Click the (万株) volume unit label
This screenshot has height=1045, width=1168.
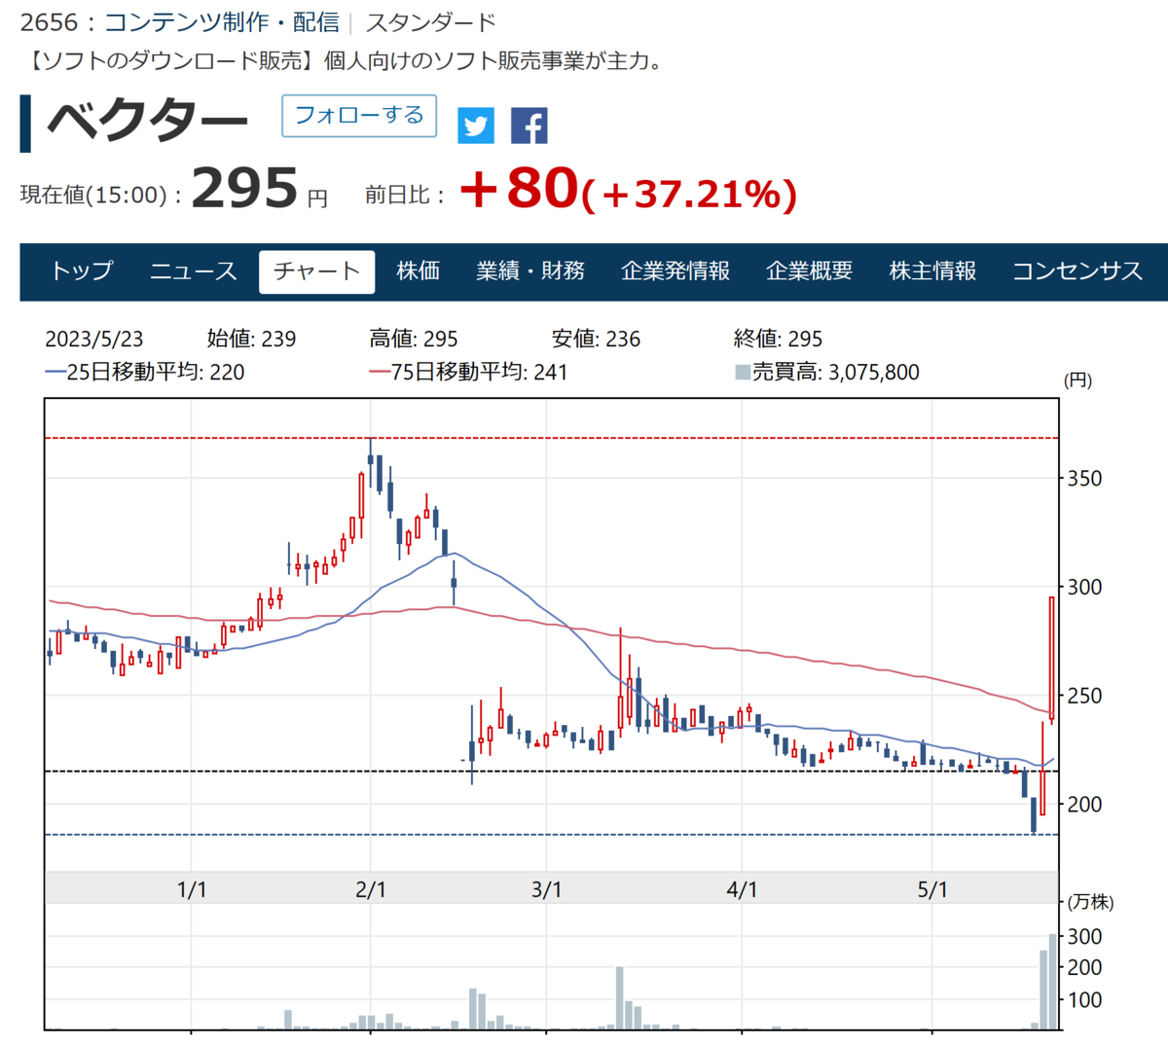click(x=1091, y=902)
